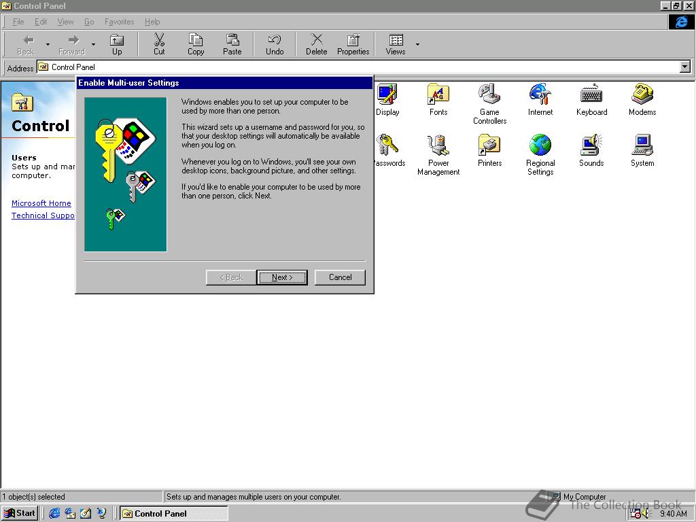Click the Copy toolbar button
Screen dimensions: 696x522
[196, 44]
